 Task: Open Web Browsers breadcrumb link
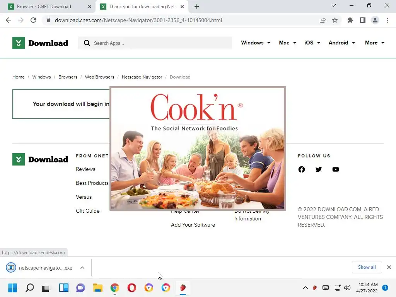tap(99, 77)
